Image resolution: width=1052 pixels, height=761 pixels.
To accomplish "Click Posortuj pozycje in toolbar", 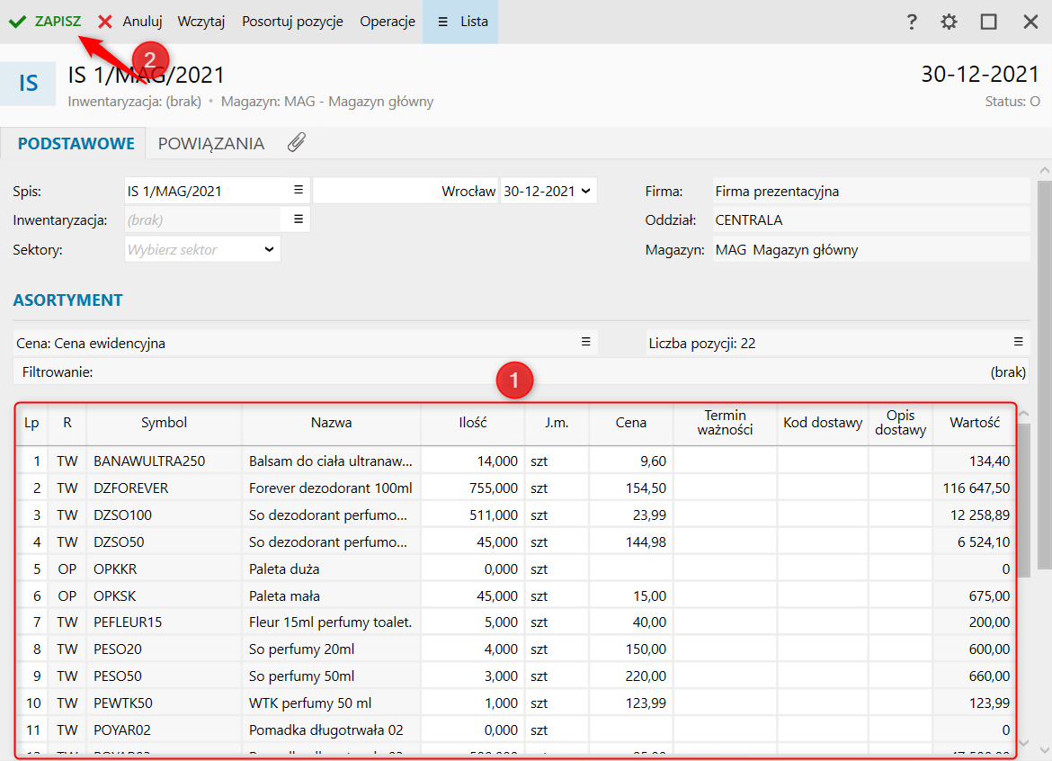I will coord(292,22).
